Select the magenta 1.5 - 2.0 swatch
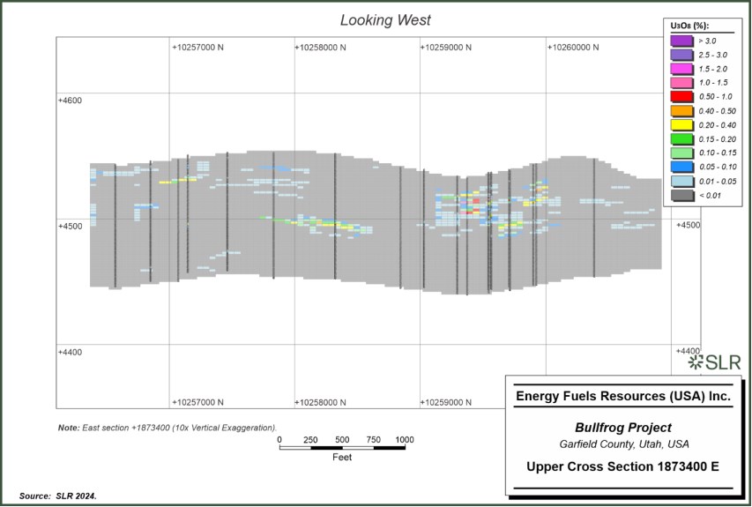 pyautogui.click(x=681, y=68)
